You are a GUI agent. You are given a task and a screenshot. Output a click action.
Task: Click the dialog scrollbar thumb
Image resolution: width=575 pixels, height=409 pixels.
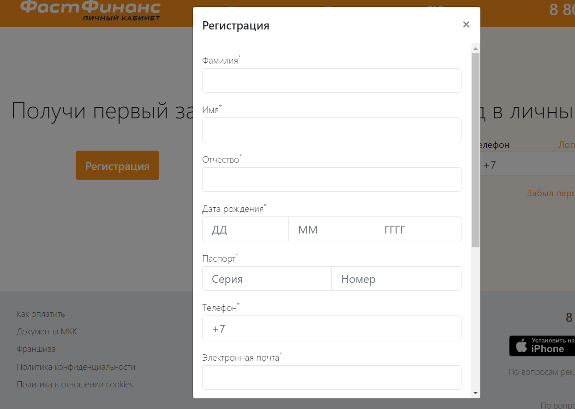(475, 150)
